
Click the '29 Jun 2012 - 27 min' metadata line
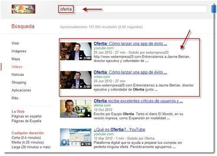[x=131, y=52]
